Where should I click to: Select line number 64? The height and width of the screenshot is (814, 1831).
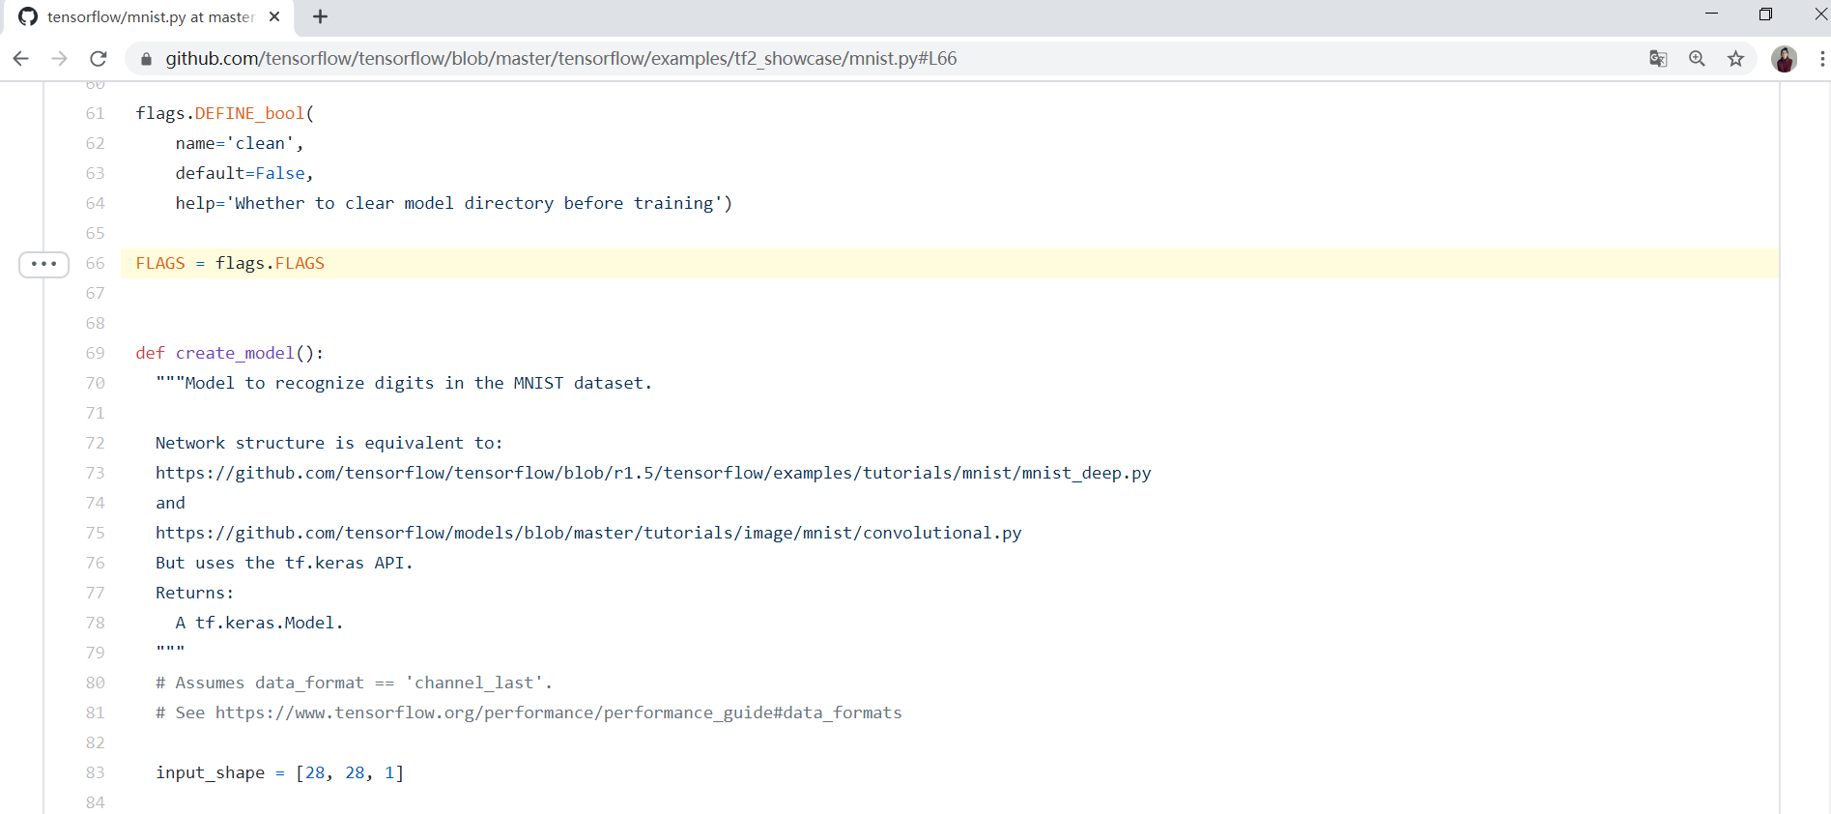pyautogui.click(x=95, y=204)
